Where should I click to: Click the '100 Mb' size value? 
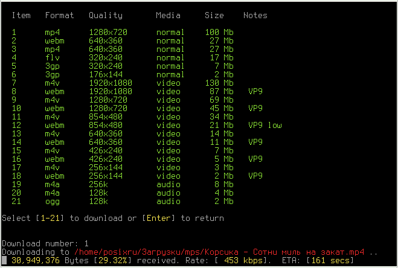click(x=219, y=32)
